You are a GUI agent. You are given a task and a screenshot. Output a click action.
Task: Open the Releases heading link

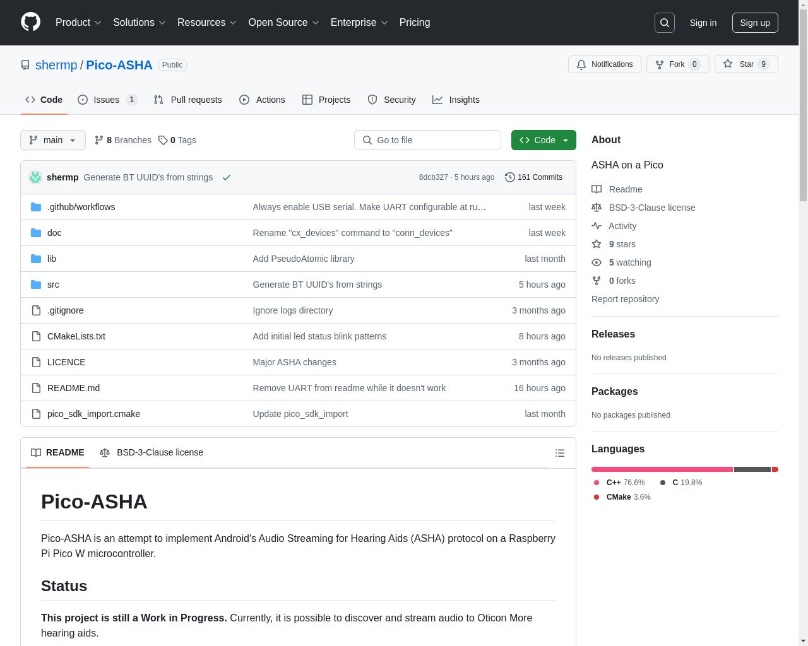[x=613, y=334]
